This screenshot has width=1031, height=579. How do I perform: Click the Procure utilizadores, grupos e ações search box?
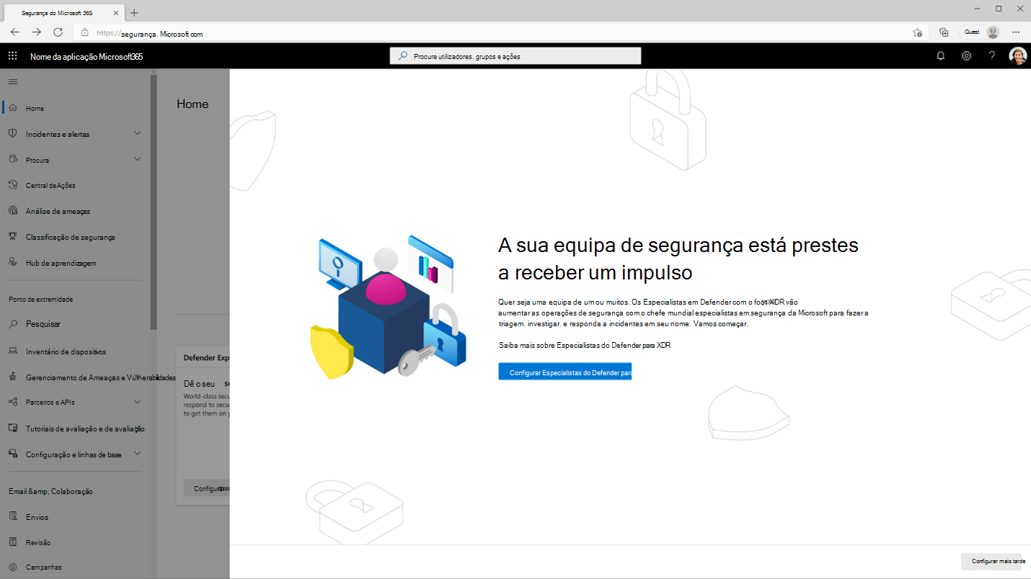click(515, 56)
